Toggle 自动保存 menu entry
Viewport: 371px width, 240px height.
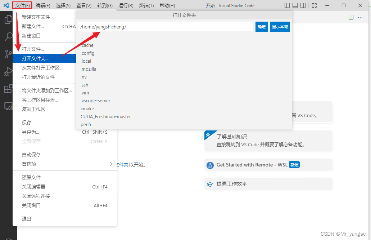tap(65, 155)
